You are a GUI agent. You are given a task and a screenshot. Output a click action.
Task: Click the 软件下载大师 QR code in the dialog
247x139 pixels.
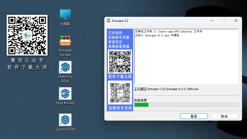(x=120, y=62)
